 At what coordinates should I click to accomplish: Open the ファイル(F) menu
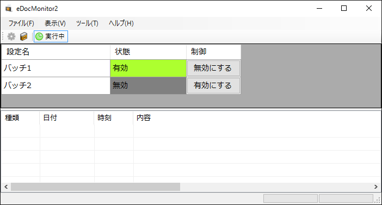point(21,23)
